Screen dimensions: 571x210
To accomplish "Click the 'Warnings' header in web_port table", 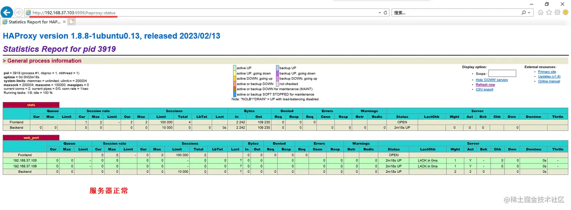I will (x=361, y=143).
